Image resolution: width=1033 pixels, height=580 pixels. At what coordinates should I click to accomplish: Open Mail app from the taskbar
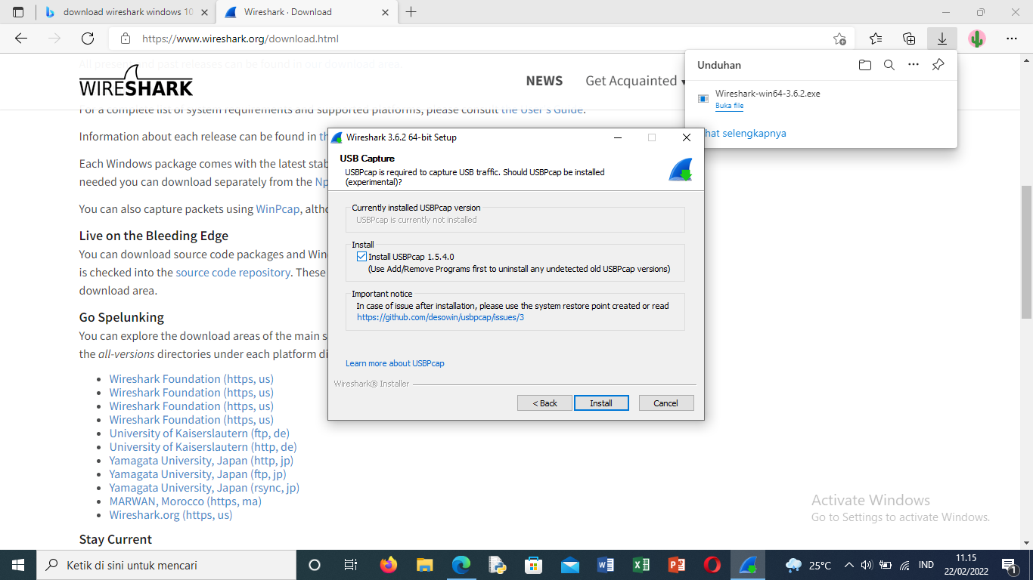[x=569, y=565]
